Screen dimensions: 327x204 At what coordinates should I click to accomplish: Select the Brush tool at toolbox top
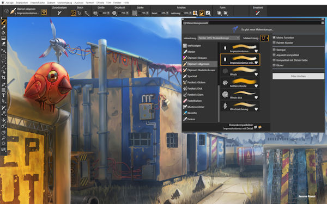4,22
